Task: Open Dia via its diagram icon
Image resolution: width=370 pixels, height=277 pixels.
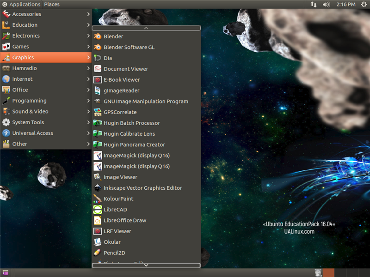Action: pyautogui.click(x=98, y=58)
